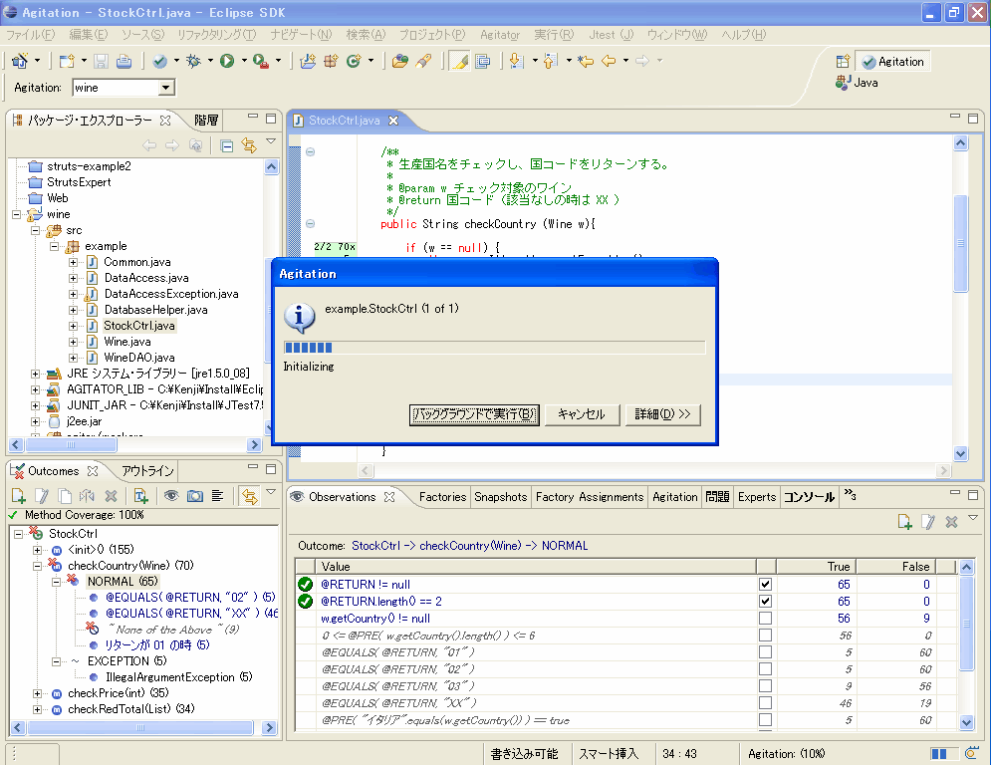Select the IllegalArgumentException outcome row
Image resolution: width=991 pixels, height=765 pixels.
[179, 677]
